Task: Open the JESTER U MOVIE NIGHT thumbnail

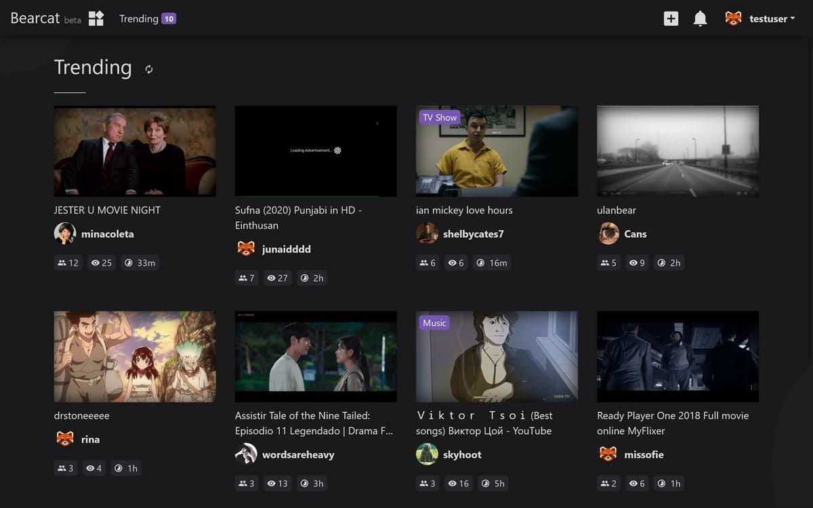Action: [x=135, y=151]
